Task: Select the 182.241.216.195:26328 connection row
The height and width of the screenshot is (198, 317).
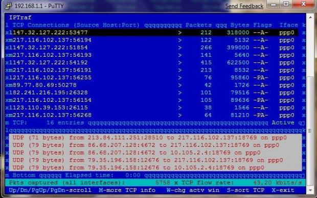Action: [155, 93]
